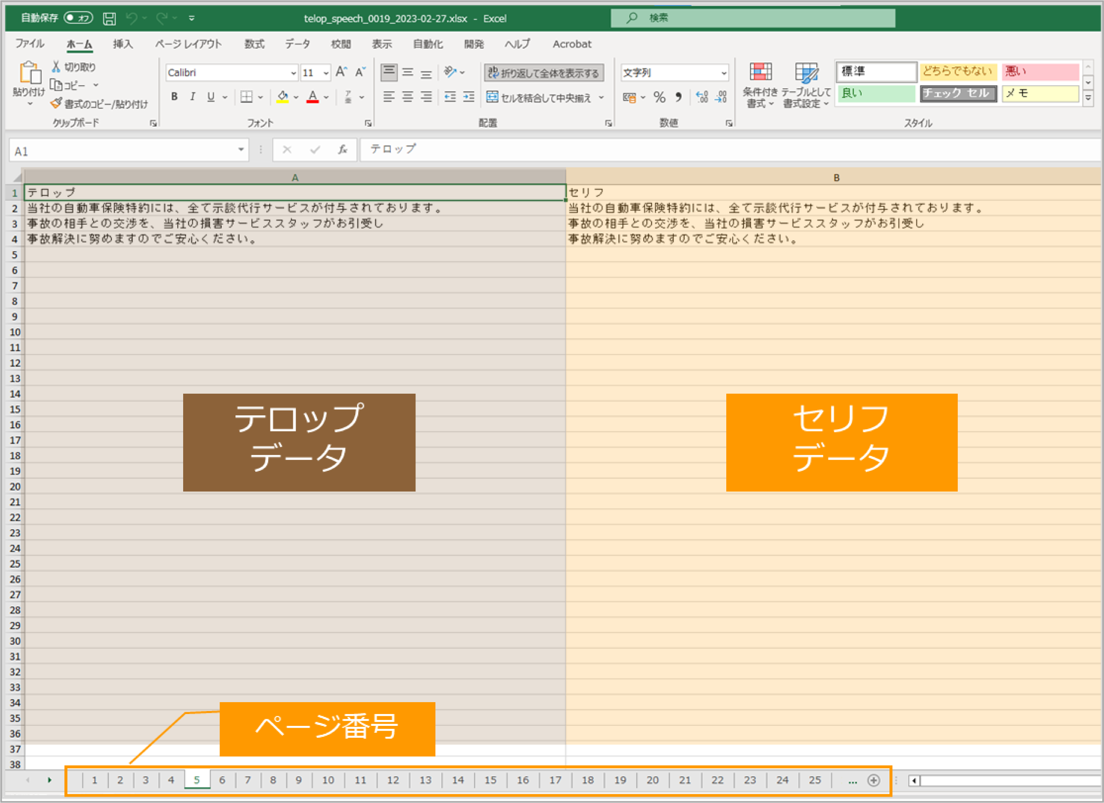Switch to the ページレイアウト tab
The width and height of the screenshot is (1104, 803).
point(188,44)
